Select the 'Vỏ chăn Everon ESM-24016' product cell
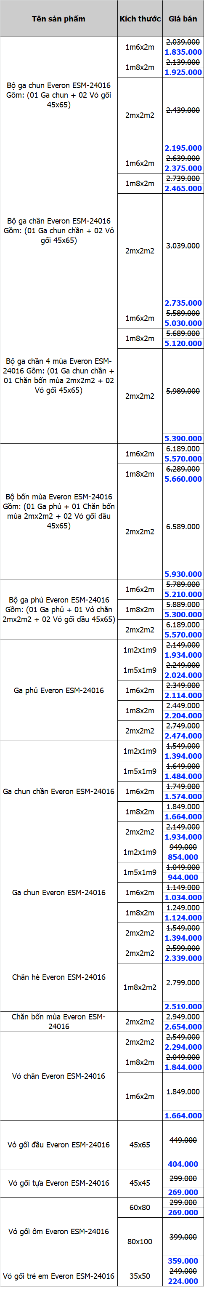 (x=58, y=1076)
